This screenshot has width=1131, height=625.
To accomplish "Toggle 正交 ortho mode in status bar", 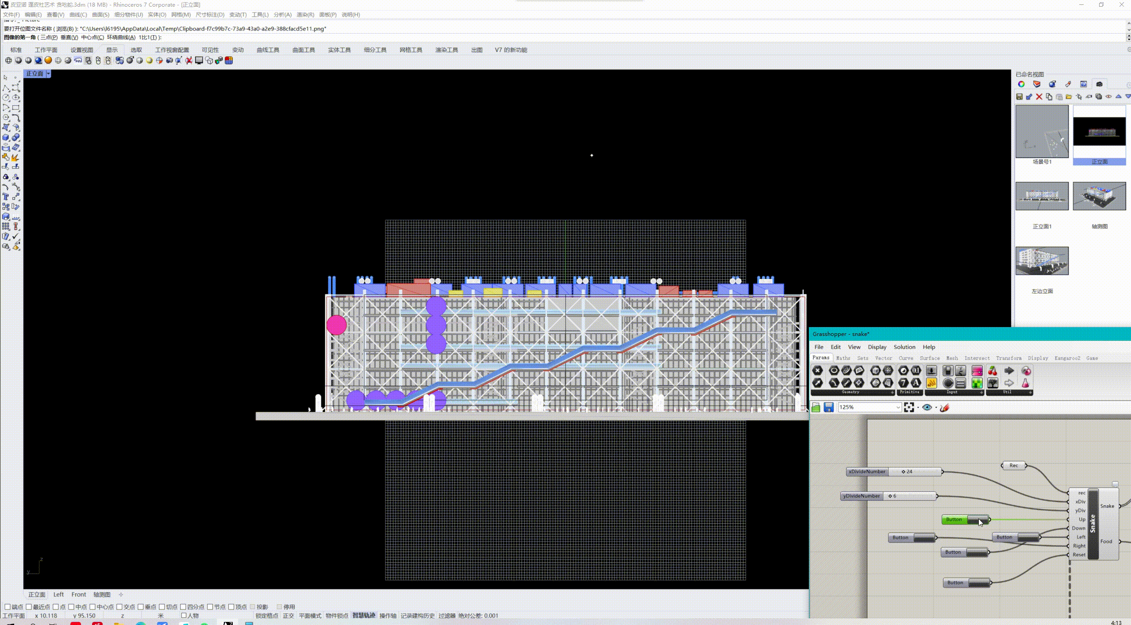I will pos(288,615).
